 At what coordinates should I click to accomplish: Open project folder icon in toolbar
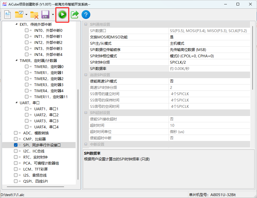coord(19,15)
